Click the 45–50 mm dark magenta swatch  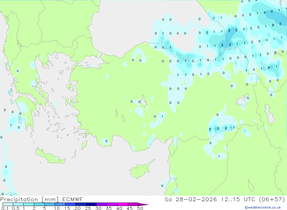[133, 204]
